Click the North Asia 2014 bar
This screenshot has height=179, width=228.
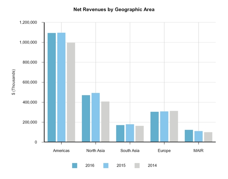click(105, 122)
